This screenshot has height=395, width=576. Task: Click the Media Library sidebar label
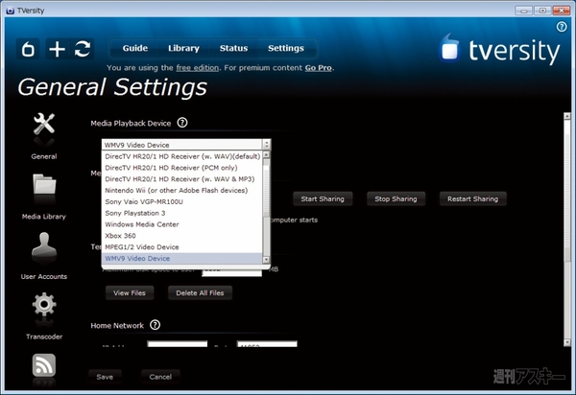pyautogui.click(x=44, y=217)
